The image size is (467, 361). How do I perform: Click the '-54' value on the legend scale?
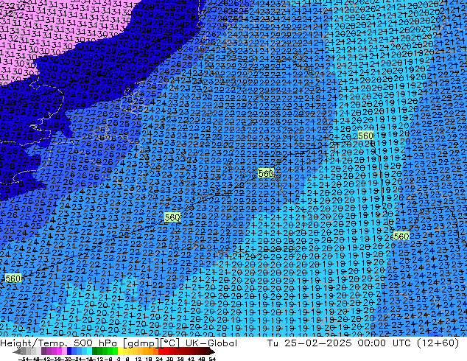(x=24, y=359)
